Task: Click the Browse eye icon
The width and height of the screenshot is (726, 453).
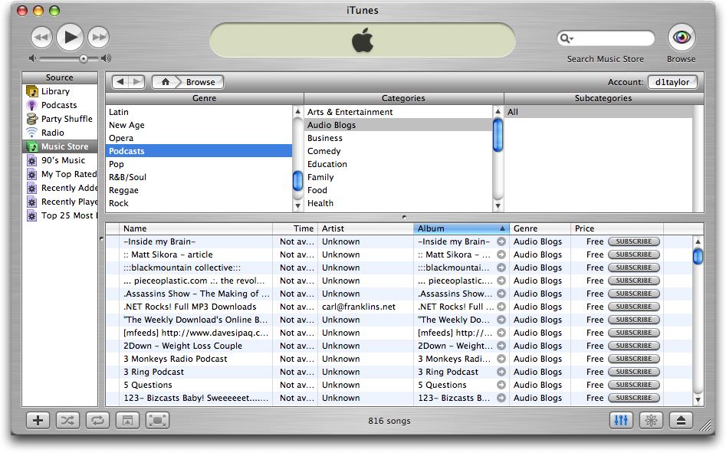Action: [x=681, y=37]
